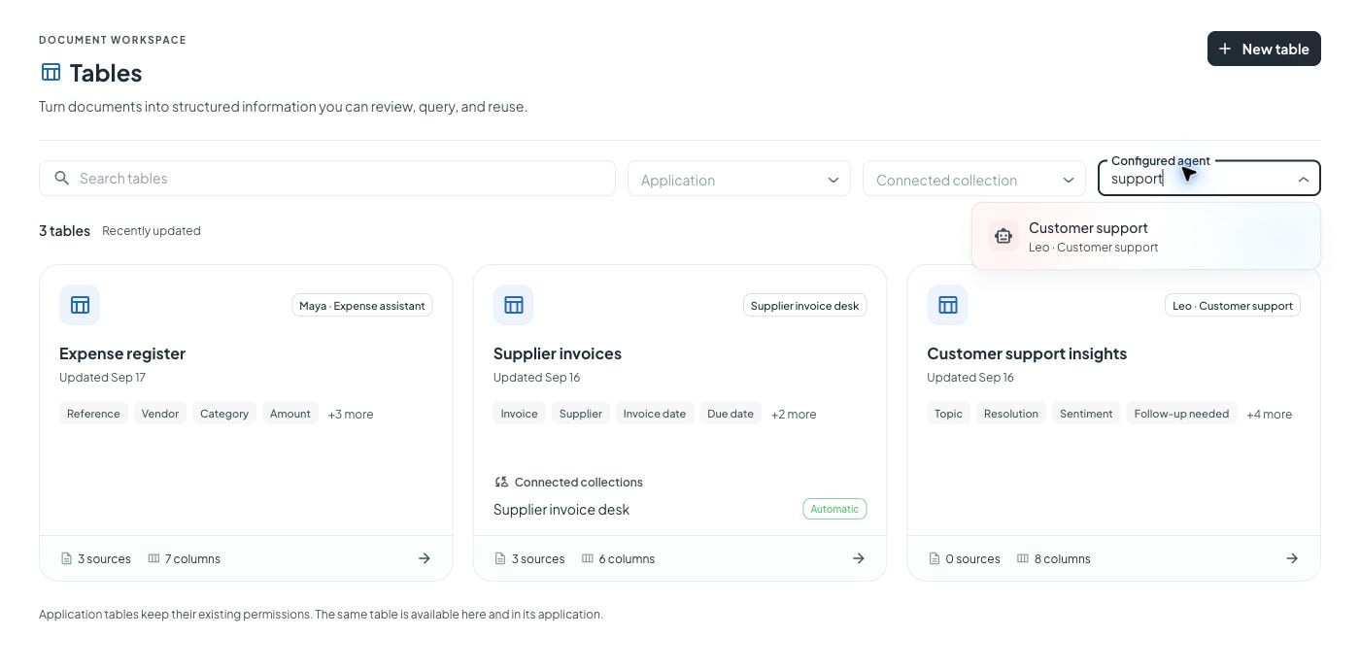This screenshot has height=670, width=1360.
Task: Click the Reference column tag
Action: click(93, 414)
